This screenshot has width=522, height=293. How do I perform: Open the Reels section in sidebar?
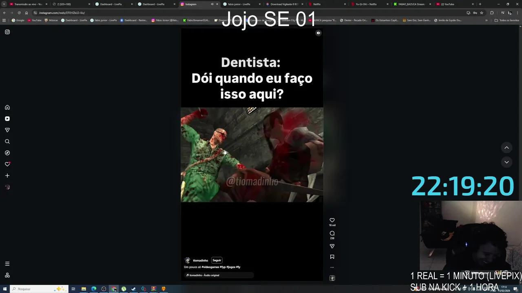[x=7, y=119]
